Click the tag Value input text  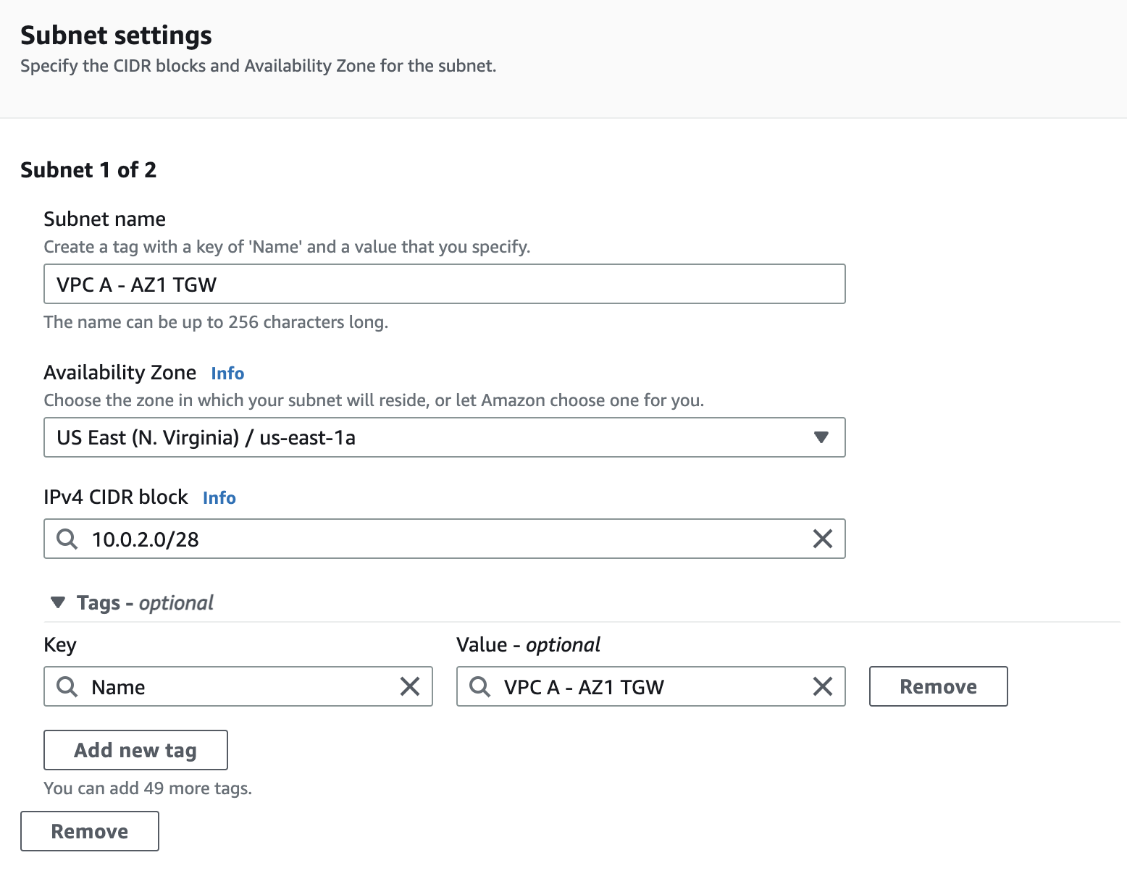[x=584, y=687]
